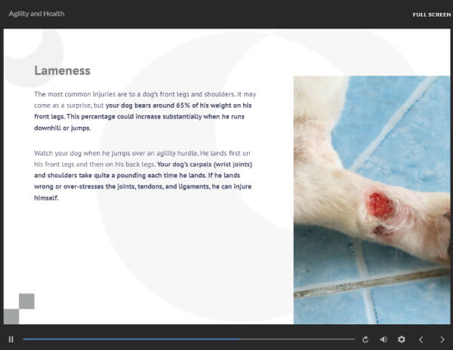Pause the course playback
Viewport: 453px width, 350px height.
[x=11, y=339]
